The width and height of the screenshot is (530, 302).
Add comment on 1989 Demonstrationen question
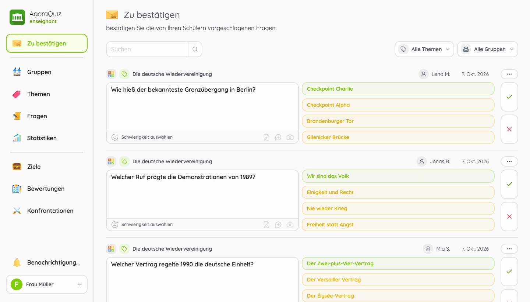pos(278,225)
